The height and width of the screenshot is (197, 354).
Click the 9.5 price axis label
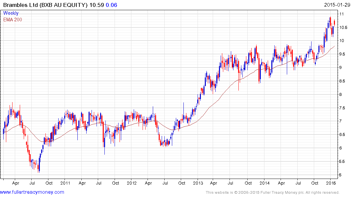click(x=342, y=54)
